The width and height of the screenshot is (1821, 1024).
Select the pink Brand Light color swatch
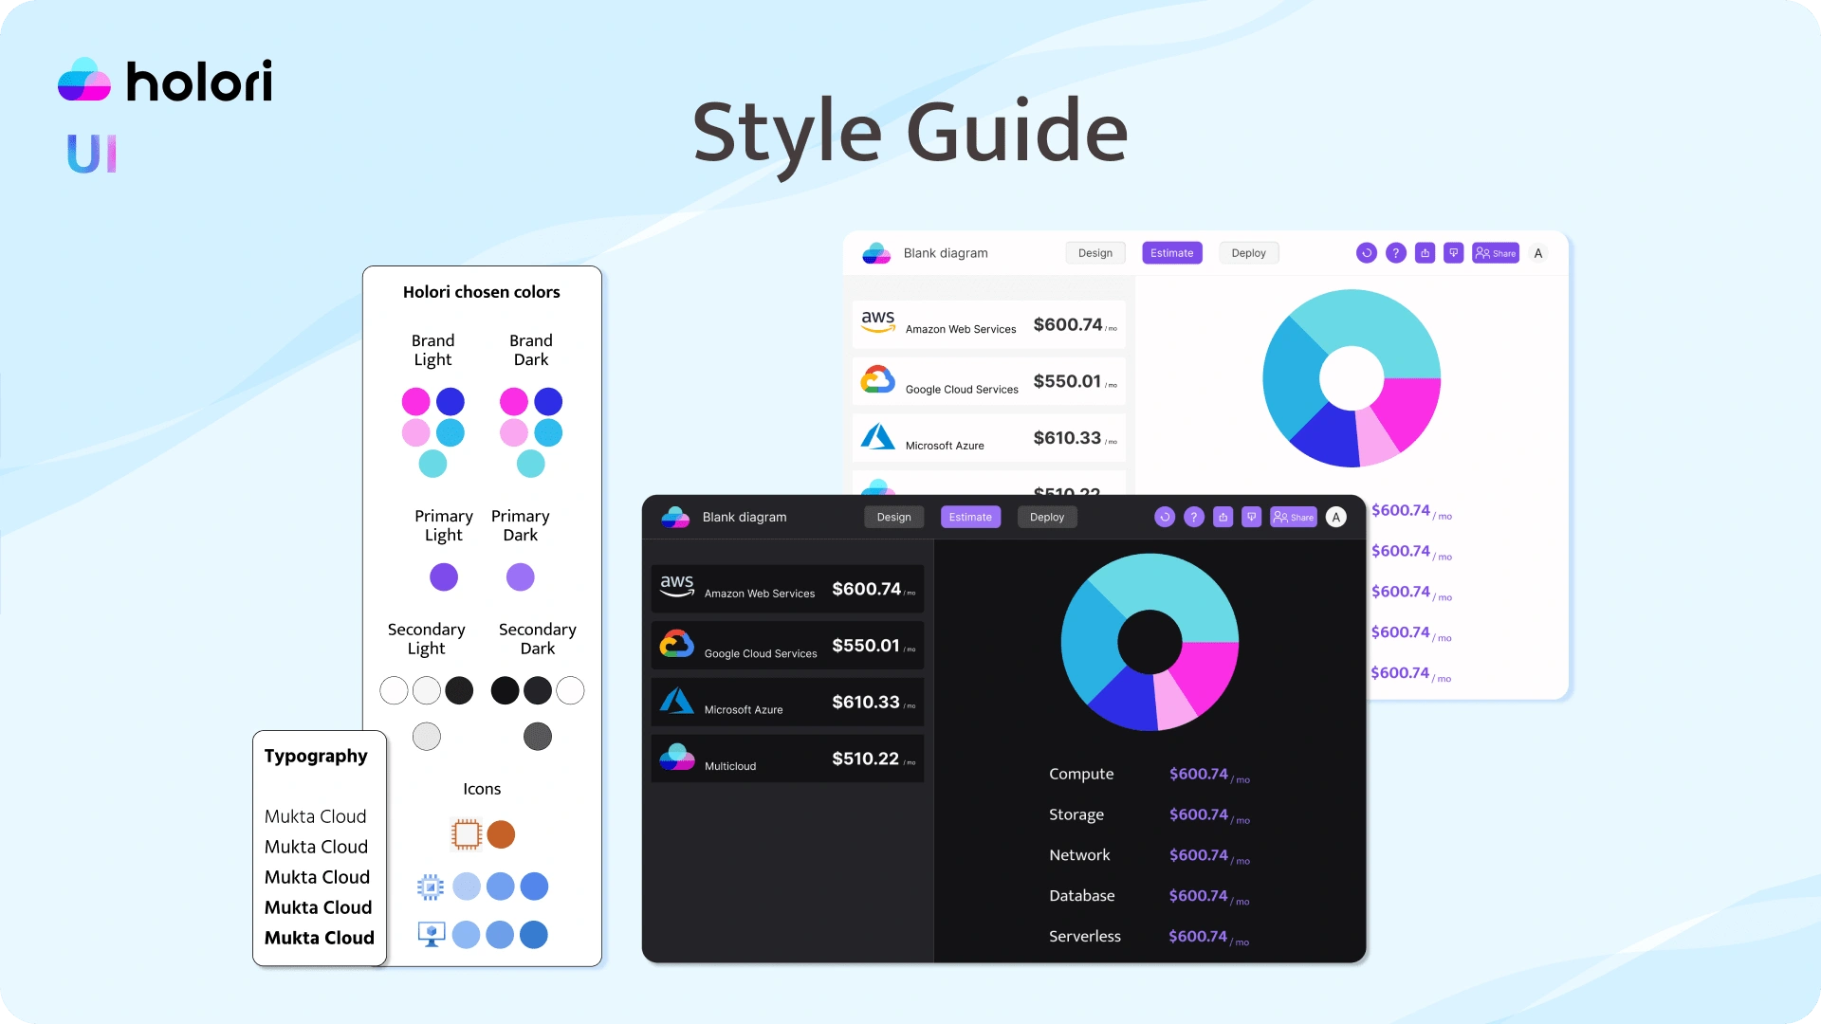click(414, 401)
